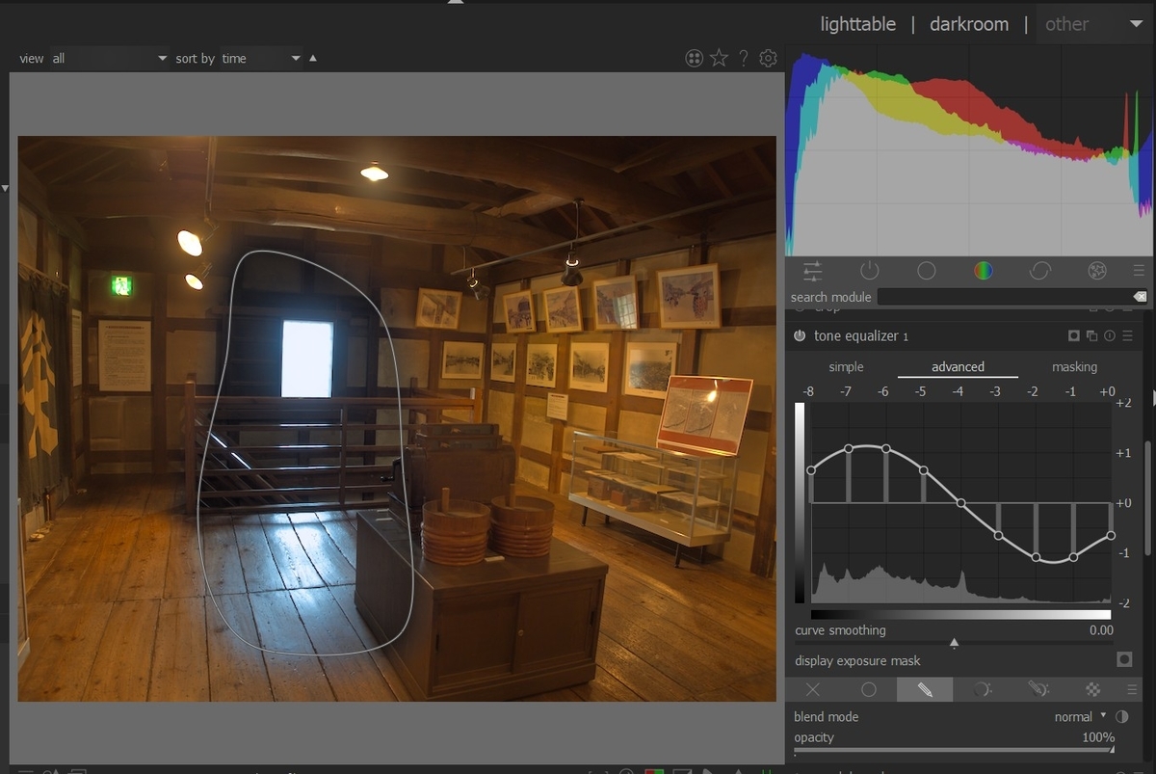Open global preferences gear icon

tap(768, 59)
